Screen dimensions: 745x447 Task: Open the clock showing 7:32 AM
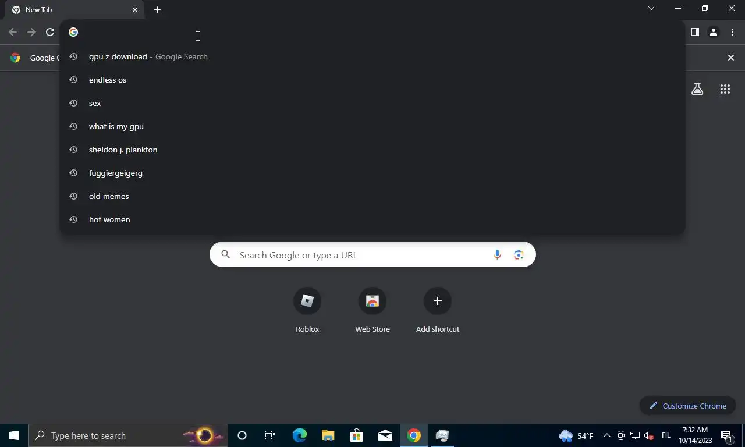pos(695,435)
